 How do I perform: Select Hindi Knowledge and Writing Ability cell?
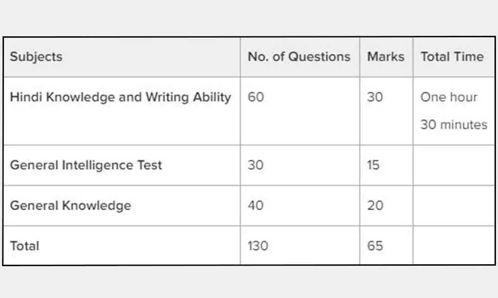[x=121, y=97]
